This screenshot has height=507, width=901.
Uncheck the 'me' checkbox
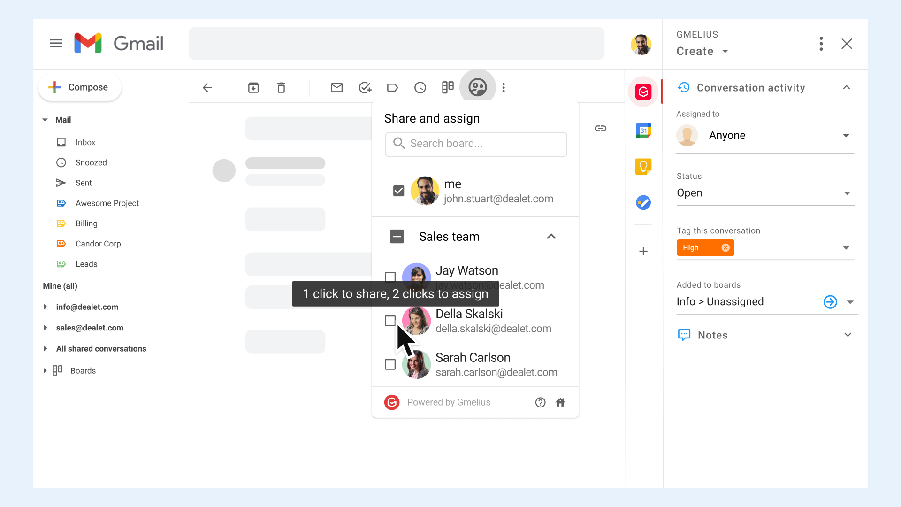(398, 191)
